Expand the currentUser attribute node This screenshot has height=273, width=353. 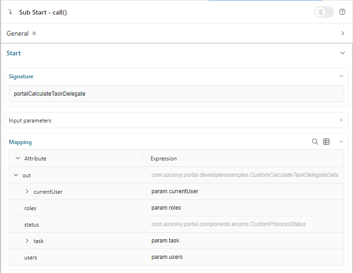click(27, 191)
